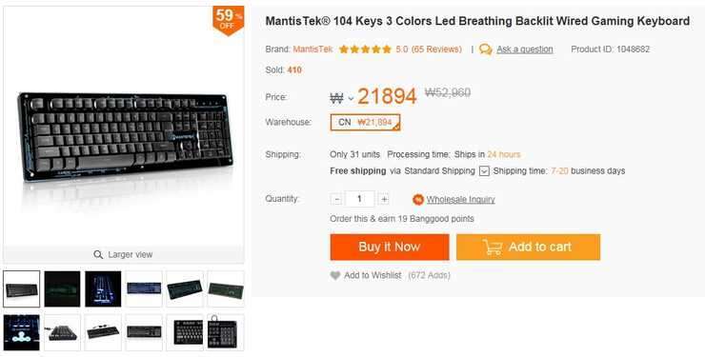Click the shopping cart icon on Add to cart
The width and height of the screenshot is (705, 357).
pyautogui.click(x=493, y=247)
